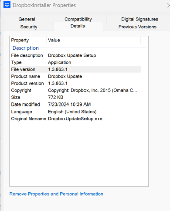The height and width of the screenshot is (211, 170).
Task: Click the 7/23/2024 10:39 AM value
Action: pyautogui.click(x=69, y=104)
